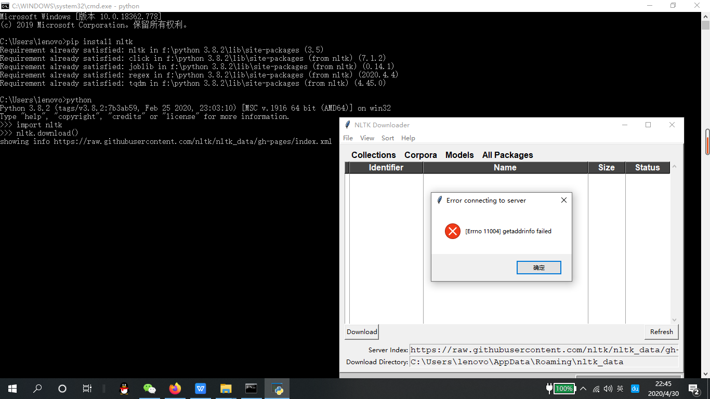Click the package list scroll-down arrow
Image resolution: width=710 pixels, height=399 pixels.
click(675, 320)
